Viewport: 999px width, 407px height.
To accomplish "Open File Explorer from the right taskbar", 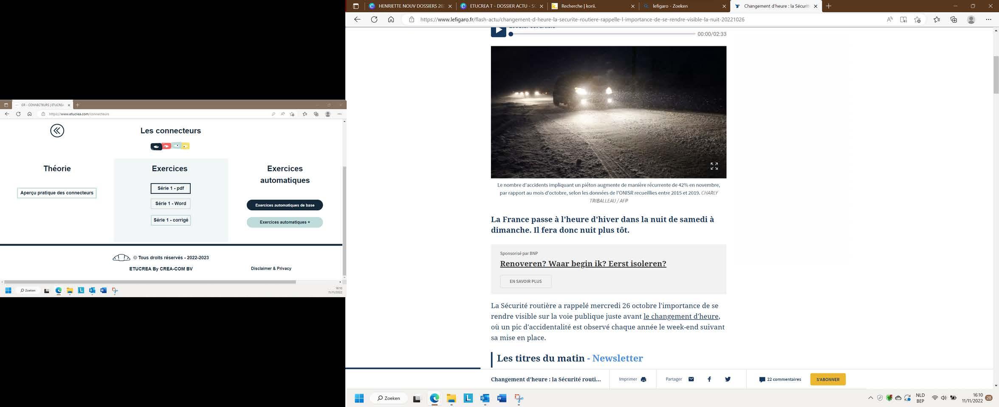I will tap(451, 399).
